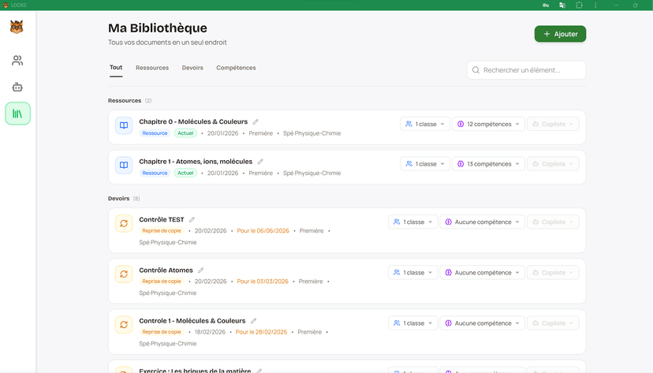Expand the 1 classe dropdown for Chapitre 1

[x=425, y=164]
